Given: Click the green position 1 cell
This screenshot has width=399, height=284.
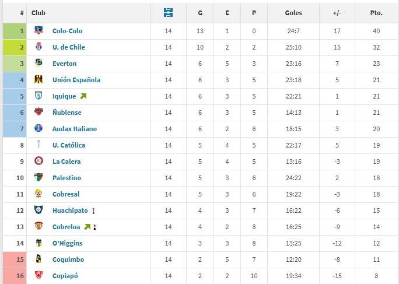Looking at the screenshot, I should (15, 31).
